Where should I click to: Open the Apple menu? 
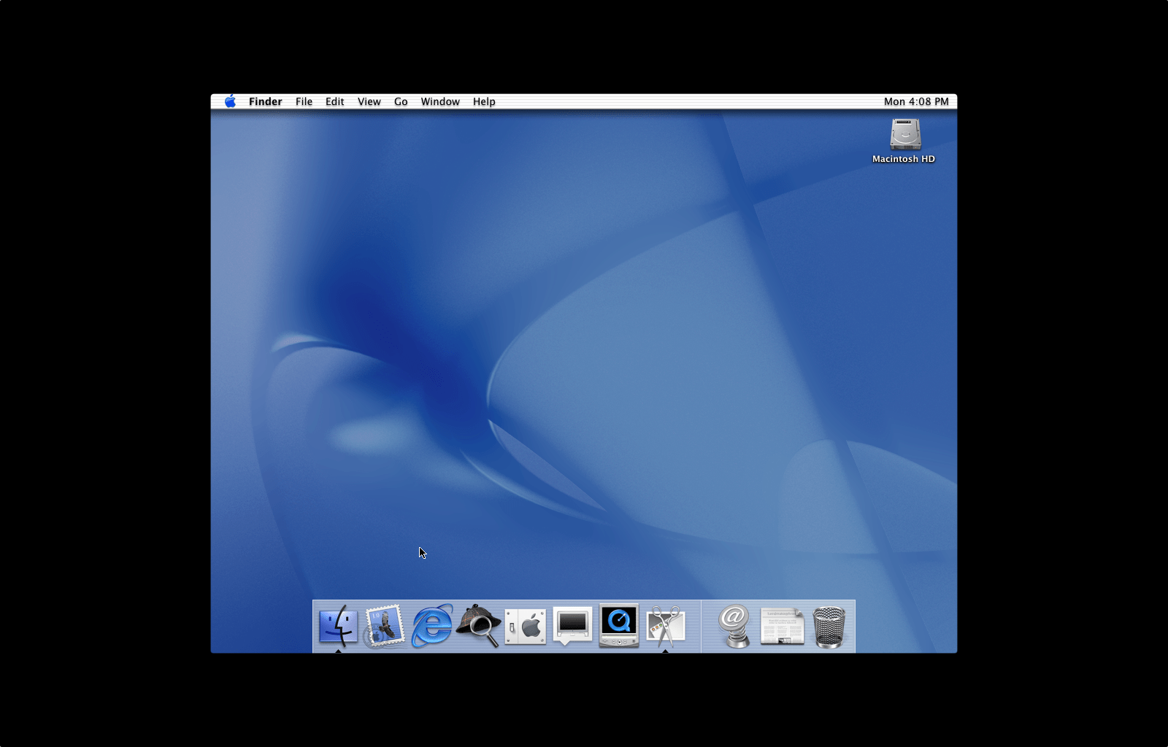tap(231, 101)
